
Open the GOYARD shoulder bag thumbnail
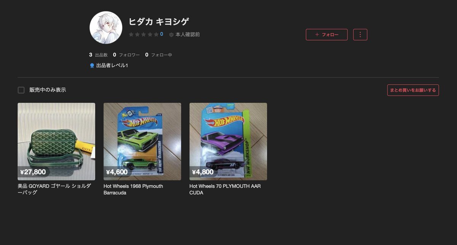coord(56,142)
